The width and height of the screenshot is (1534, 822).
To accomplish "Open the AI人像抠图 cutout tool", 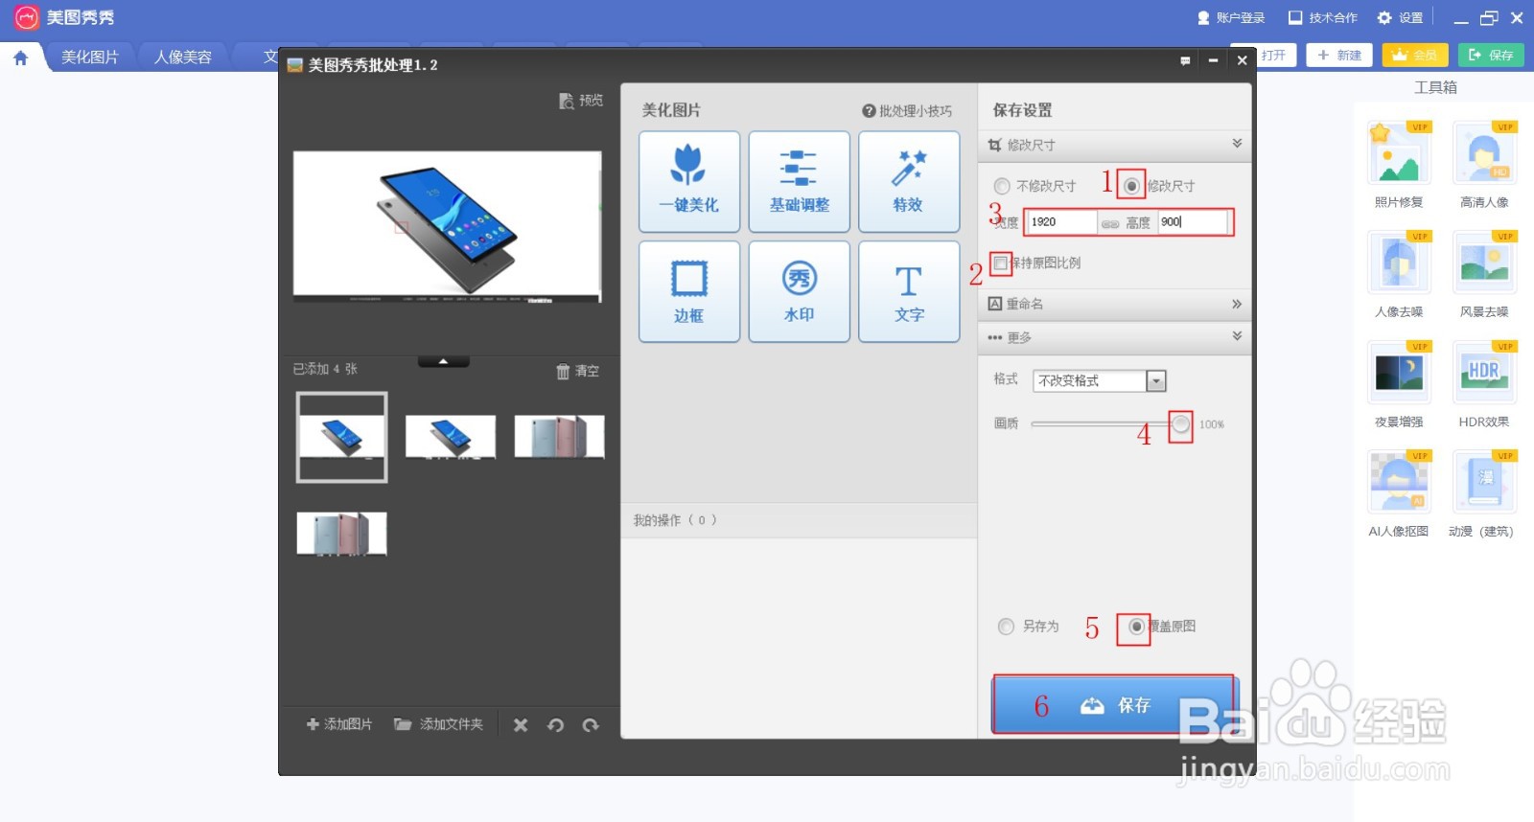I will [1399, 494].
